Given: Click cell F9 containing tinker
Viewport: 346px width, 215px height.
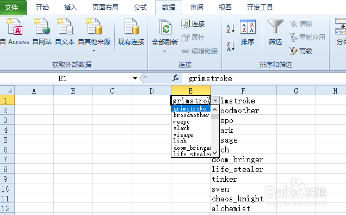Looking at the screenshot, I should point(243,179).
